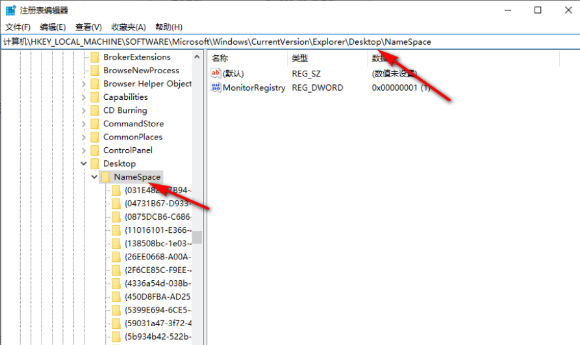Click folder icon of {11016101-E366 key

(116, 230)
